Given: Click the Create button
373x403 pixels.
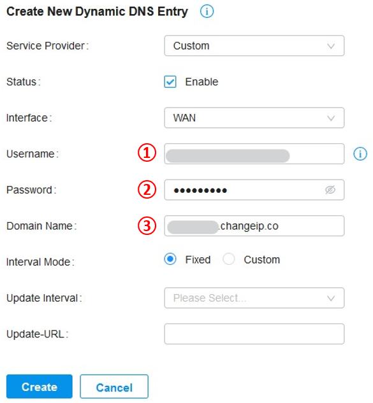Looking at the screenshot, I should 40,386.
